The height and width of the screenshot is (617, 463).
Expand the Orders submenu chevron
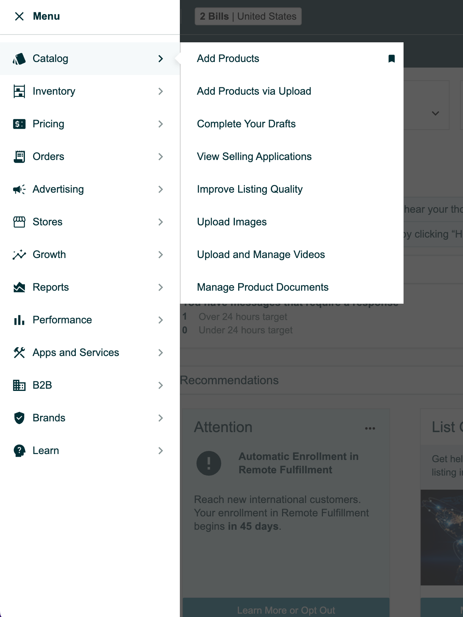pos(161,157)
